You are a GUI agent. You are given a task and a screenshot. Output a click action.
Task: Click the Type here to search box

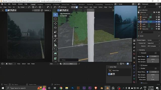[26, 88]
